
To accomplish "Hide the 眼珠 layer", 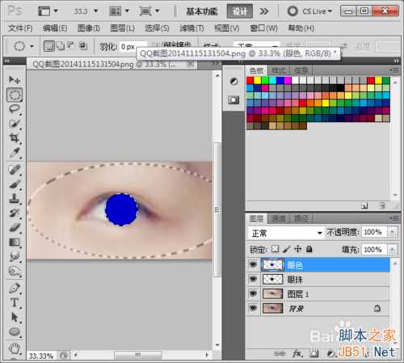I will [253, 279].
